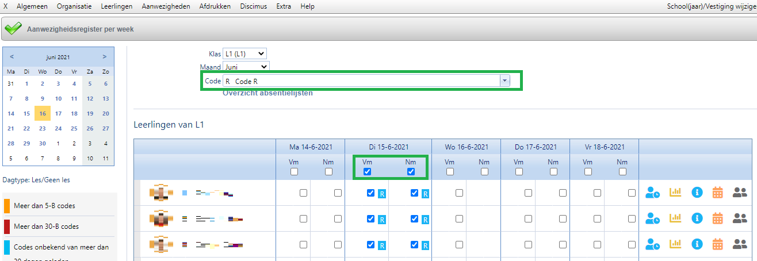Click the green checkmark save icon
This screenshot has height=261, width=757.
[x=13, y=29]
